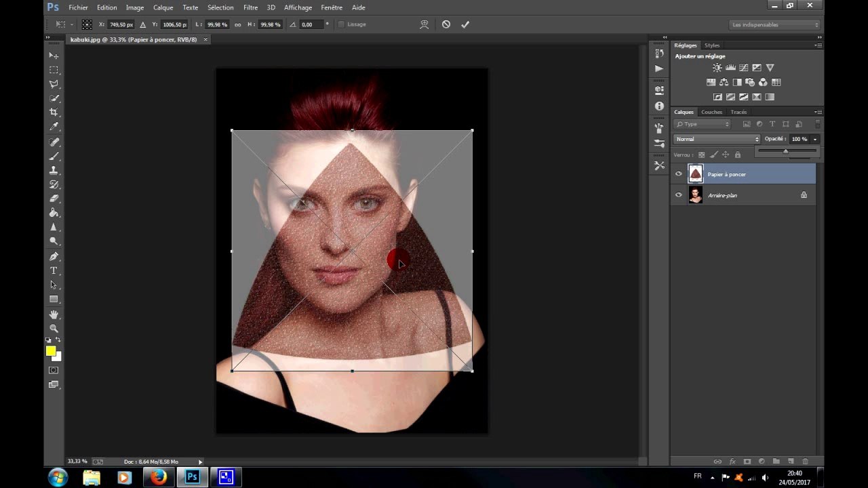Choose the Type tool in toolbar
The image size is (868, 488).
point(54,270)
